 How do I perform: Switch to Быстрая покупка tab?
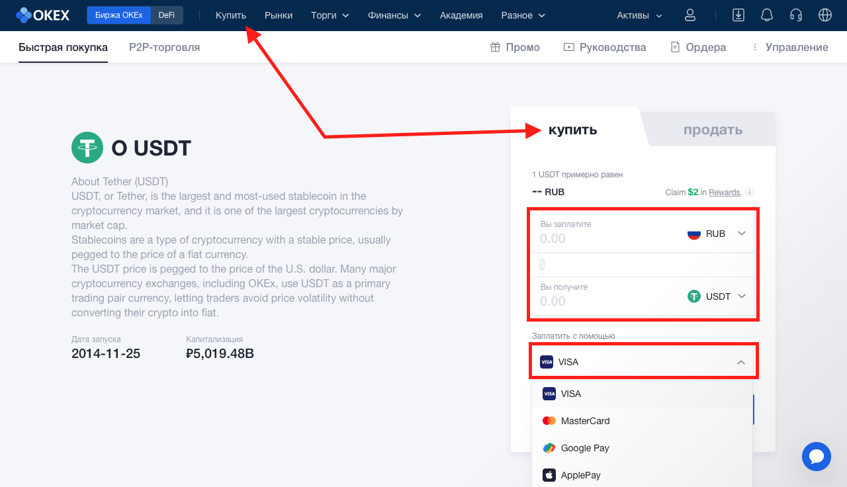coord(63,47)
